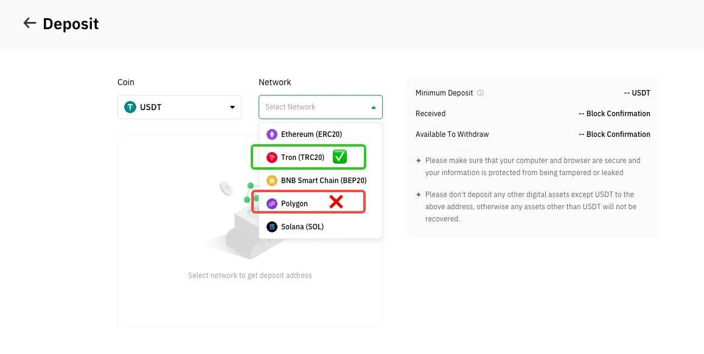
Task: Click the green Tether USDT coin icon
Action: tap(130, 107)
